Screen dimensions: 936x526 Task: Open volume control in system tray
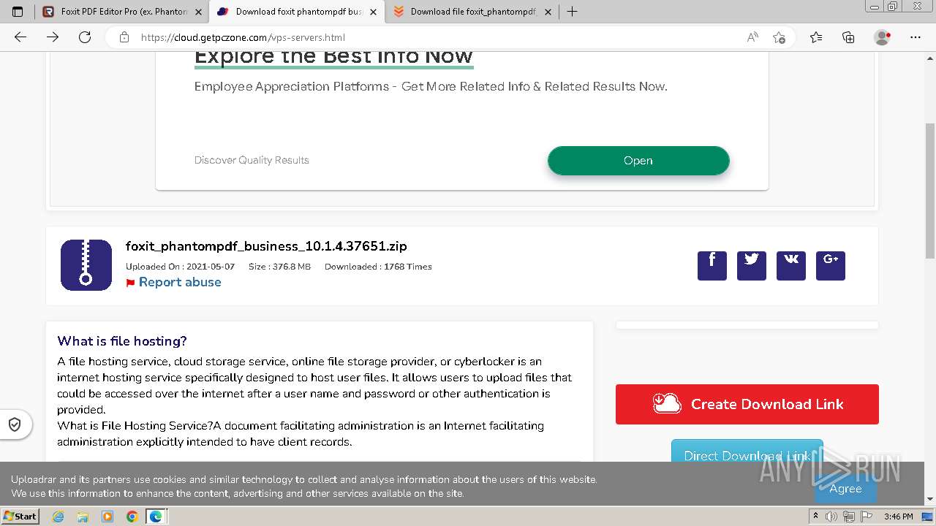click(x=831, y=517)
